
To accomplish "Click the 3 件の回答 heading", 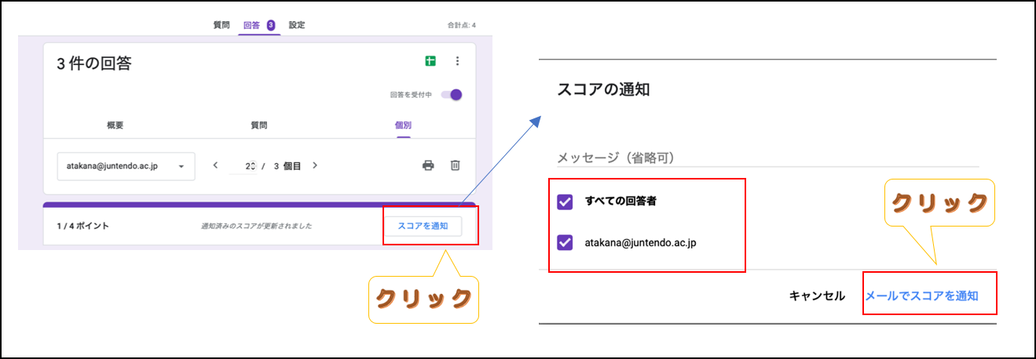I will (94, 64).
